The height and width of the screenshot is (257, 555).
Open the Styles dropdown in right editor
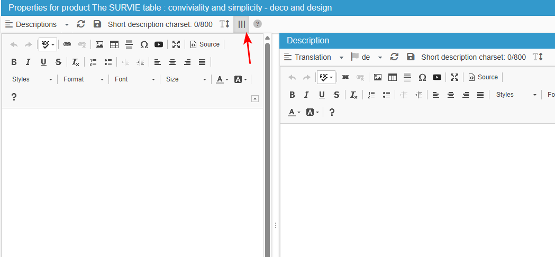pos(516,95)
